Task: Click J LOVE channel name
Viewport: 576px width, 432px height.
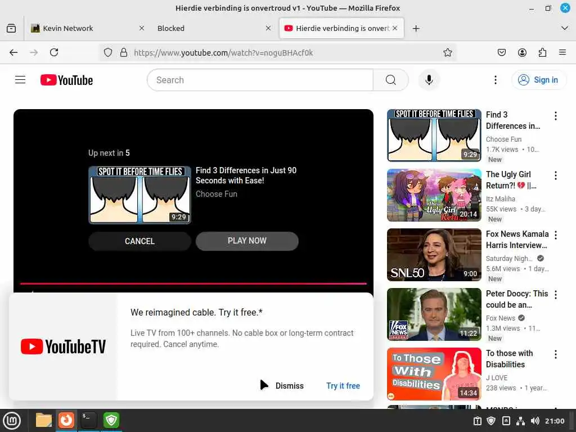Action: click(x=497, y=377)
